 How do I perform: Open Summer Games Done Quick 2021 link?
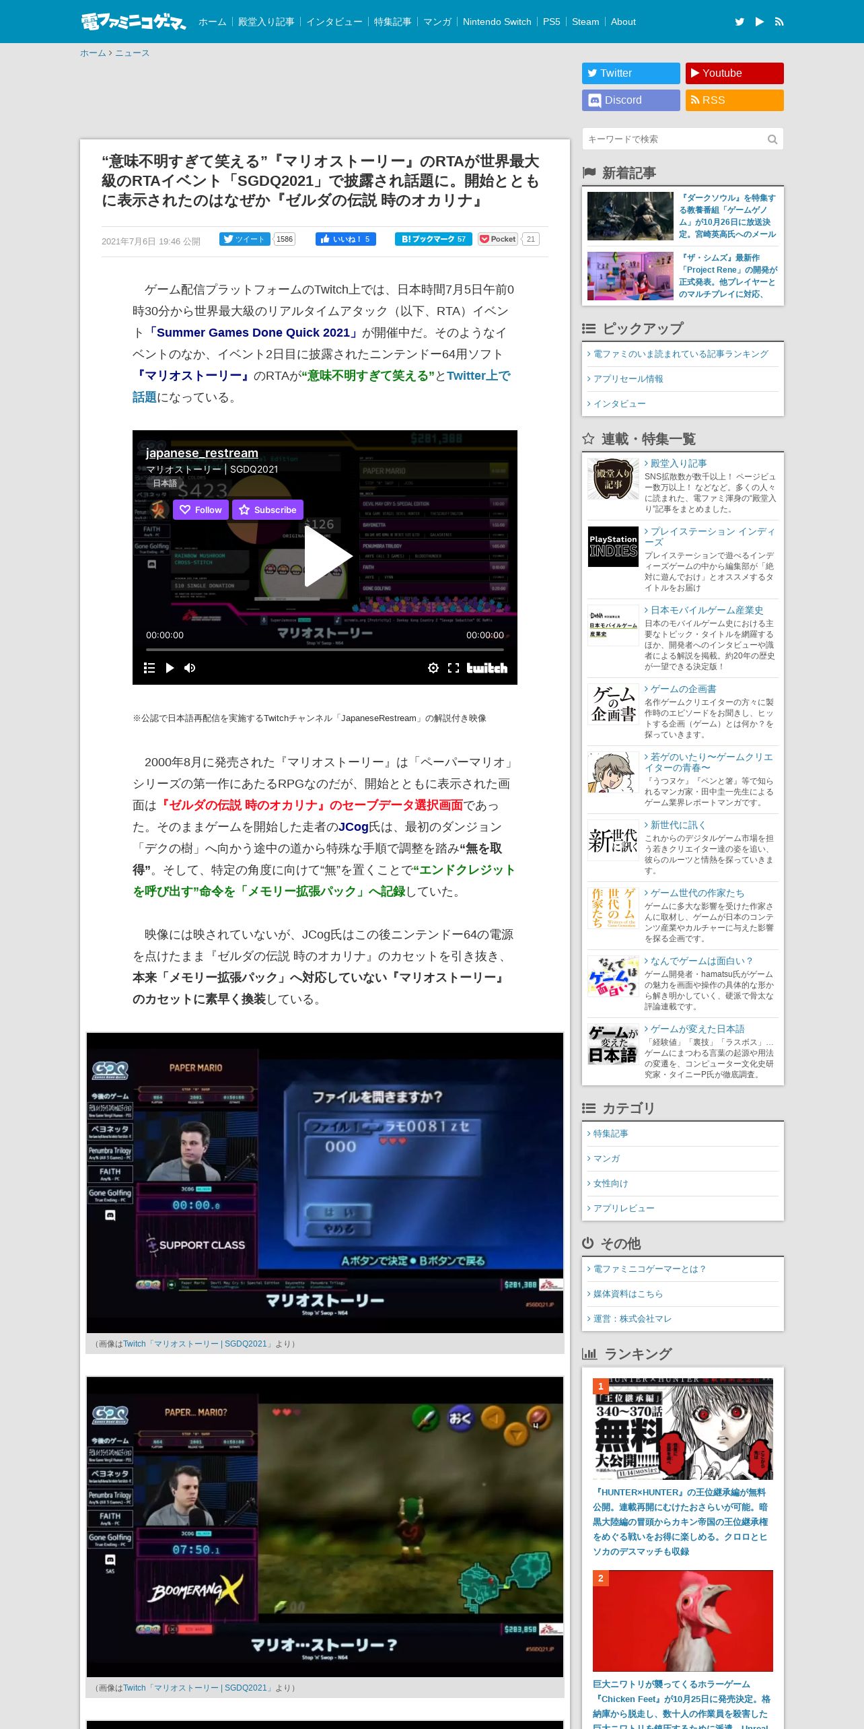(253, 333)
